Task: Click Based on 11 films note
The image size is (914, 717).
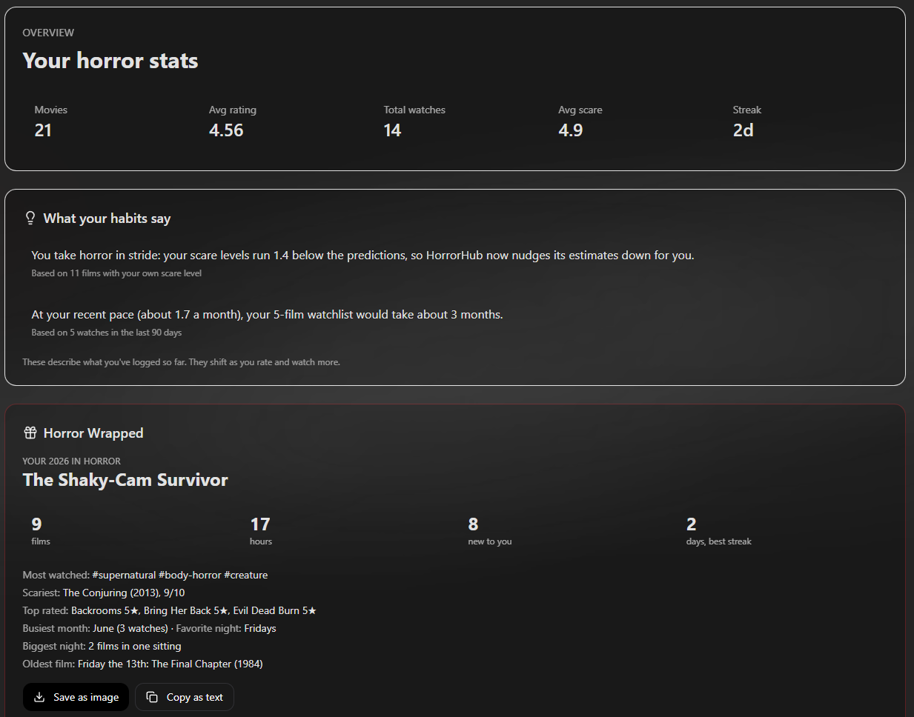Action: tap(116, 273)
